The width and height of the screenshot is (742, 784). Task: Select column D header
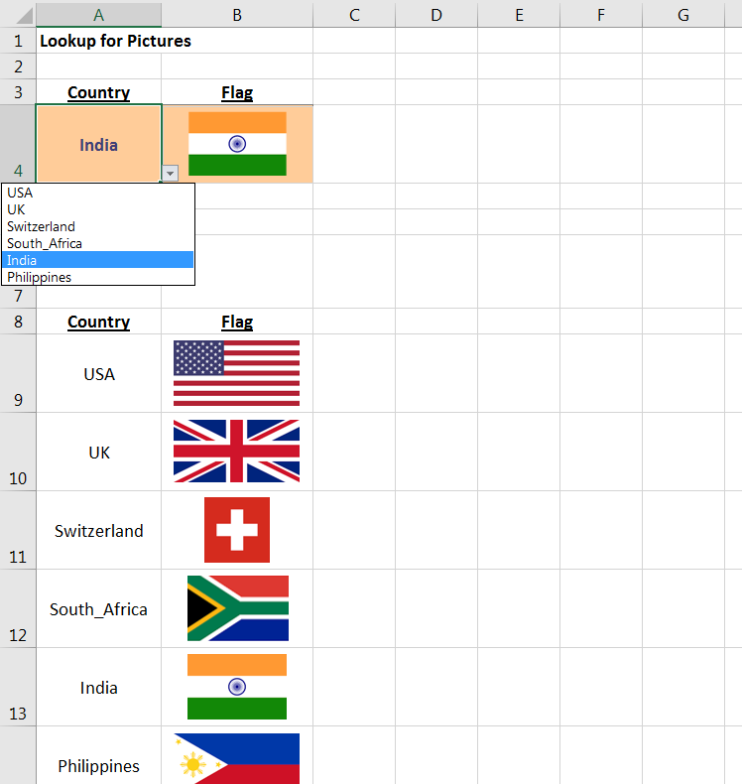tap(436, 15)
